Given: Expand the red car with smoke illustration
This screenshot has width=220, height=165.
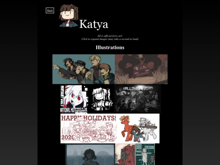Looking at the screenshot, I should coord(141,69).
